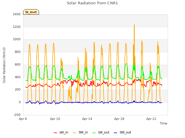Click the 1000 y-axis tick label
This screenshot has width=185, height=138.
pos(17,39)
